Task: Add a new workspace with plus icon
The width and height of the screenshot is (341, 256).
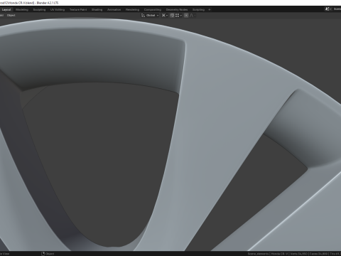Action: (x=210, y=10)
